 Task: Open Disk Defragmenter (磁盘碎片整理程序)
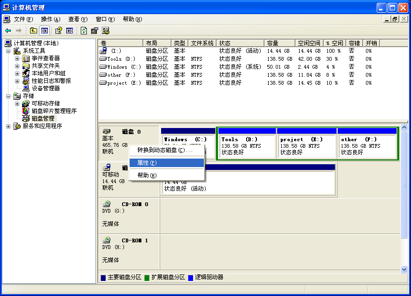pos(54,111)
